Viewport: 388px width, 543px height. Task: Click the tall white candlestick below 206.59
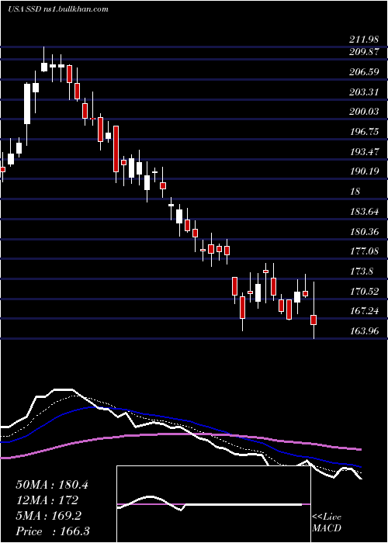pos(27,103)
